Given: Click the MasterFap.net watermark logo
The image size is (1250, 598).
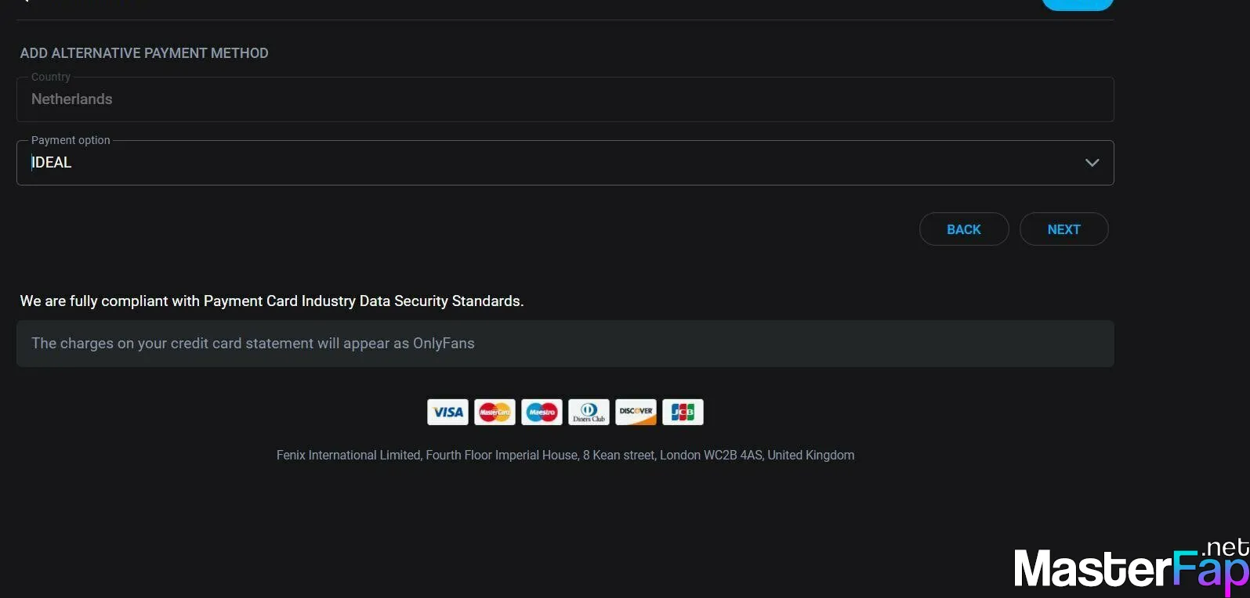Looking at the screenshot, I should [1130, 567].
